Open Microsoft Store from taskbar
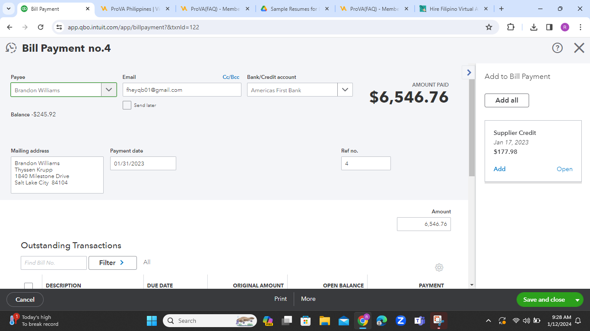 pos(306,321)
